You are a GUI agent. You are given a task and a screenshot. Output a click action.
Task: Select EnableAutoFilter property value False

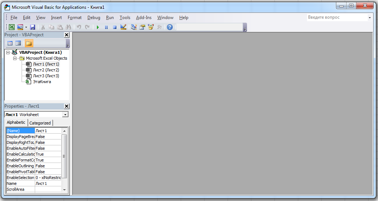pyautogui.click(x=48, y=148)
